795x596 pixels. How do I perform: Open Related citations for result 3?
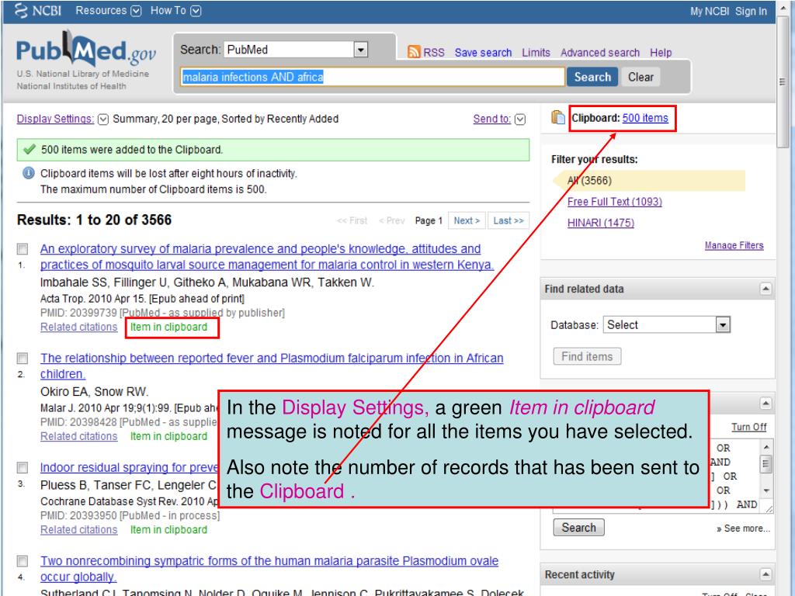(78, 529)
